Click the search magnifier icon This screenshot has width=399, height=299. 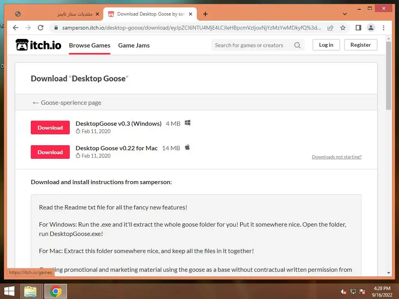(297, 45)
